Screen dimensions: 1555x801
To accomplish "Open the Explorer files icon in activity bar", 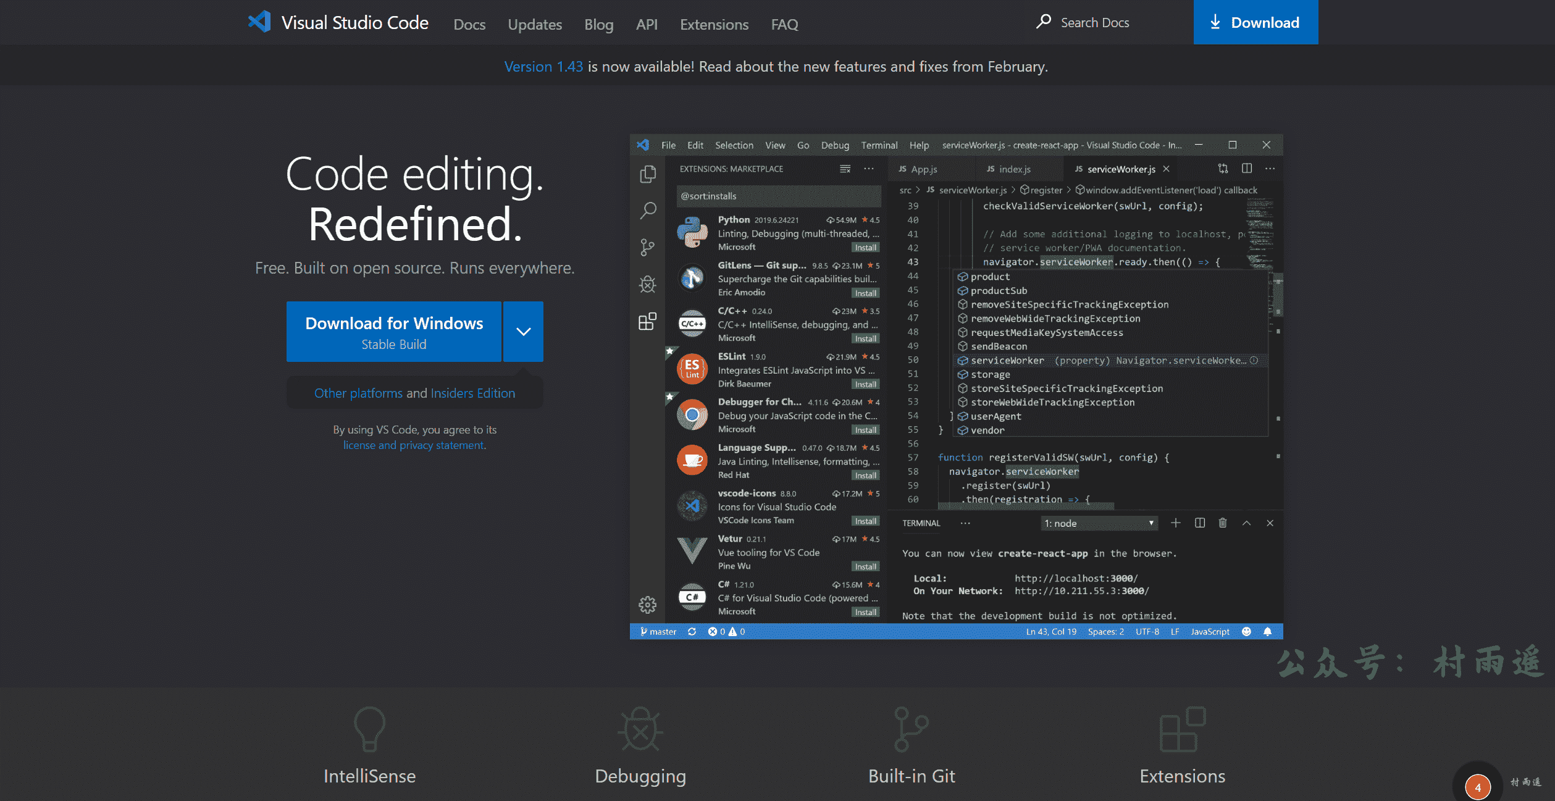I will [x=647, y=174].
